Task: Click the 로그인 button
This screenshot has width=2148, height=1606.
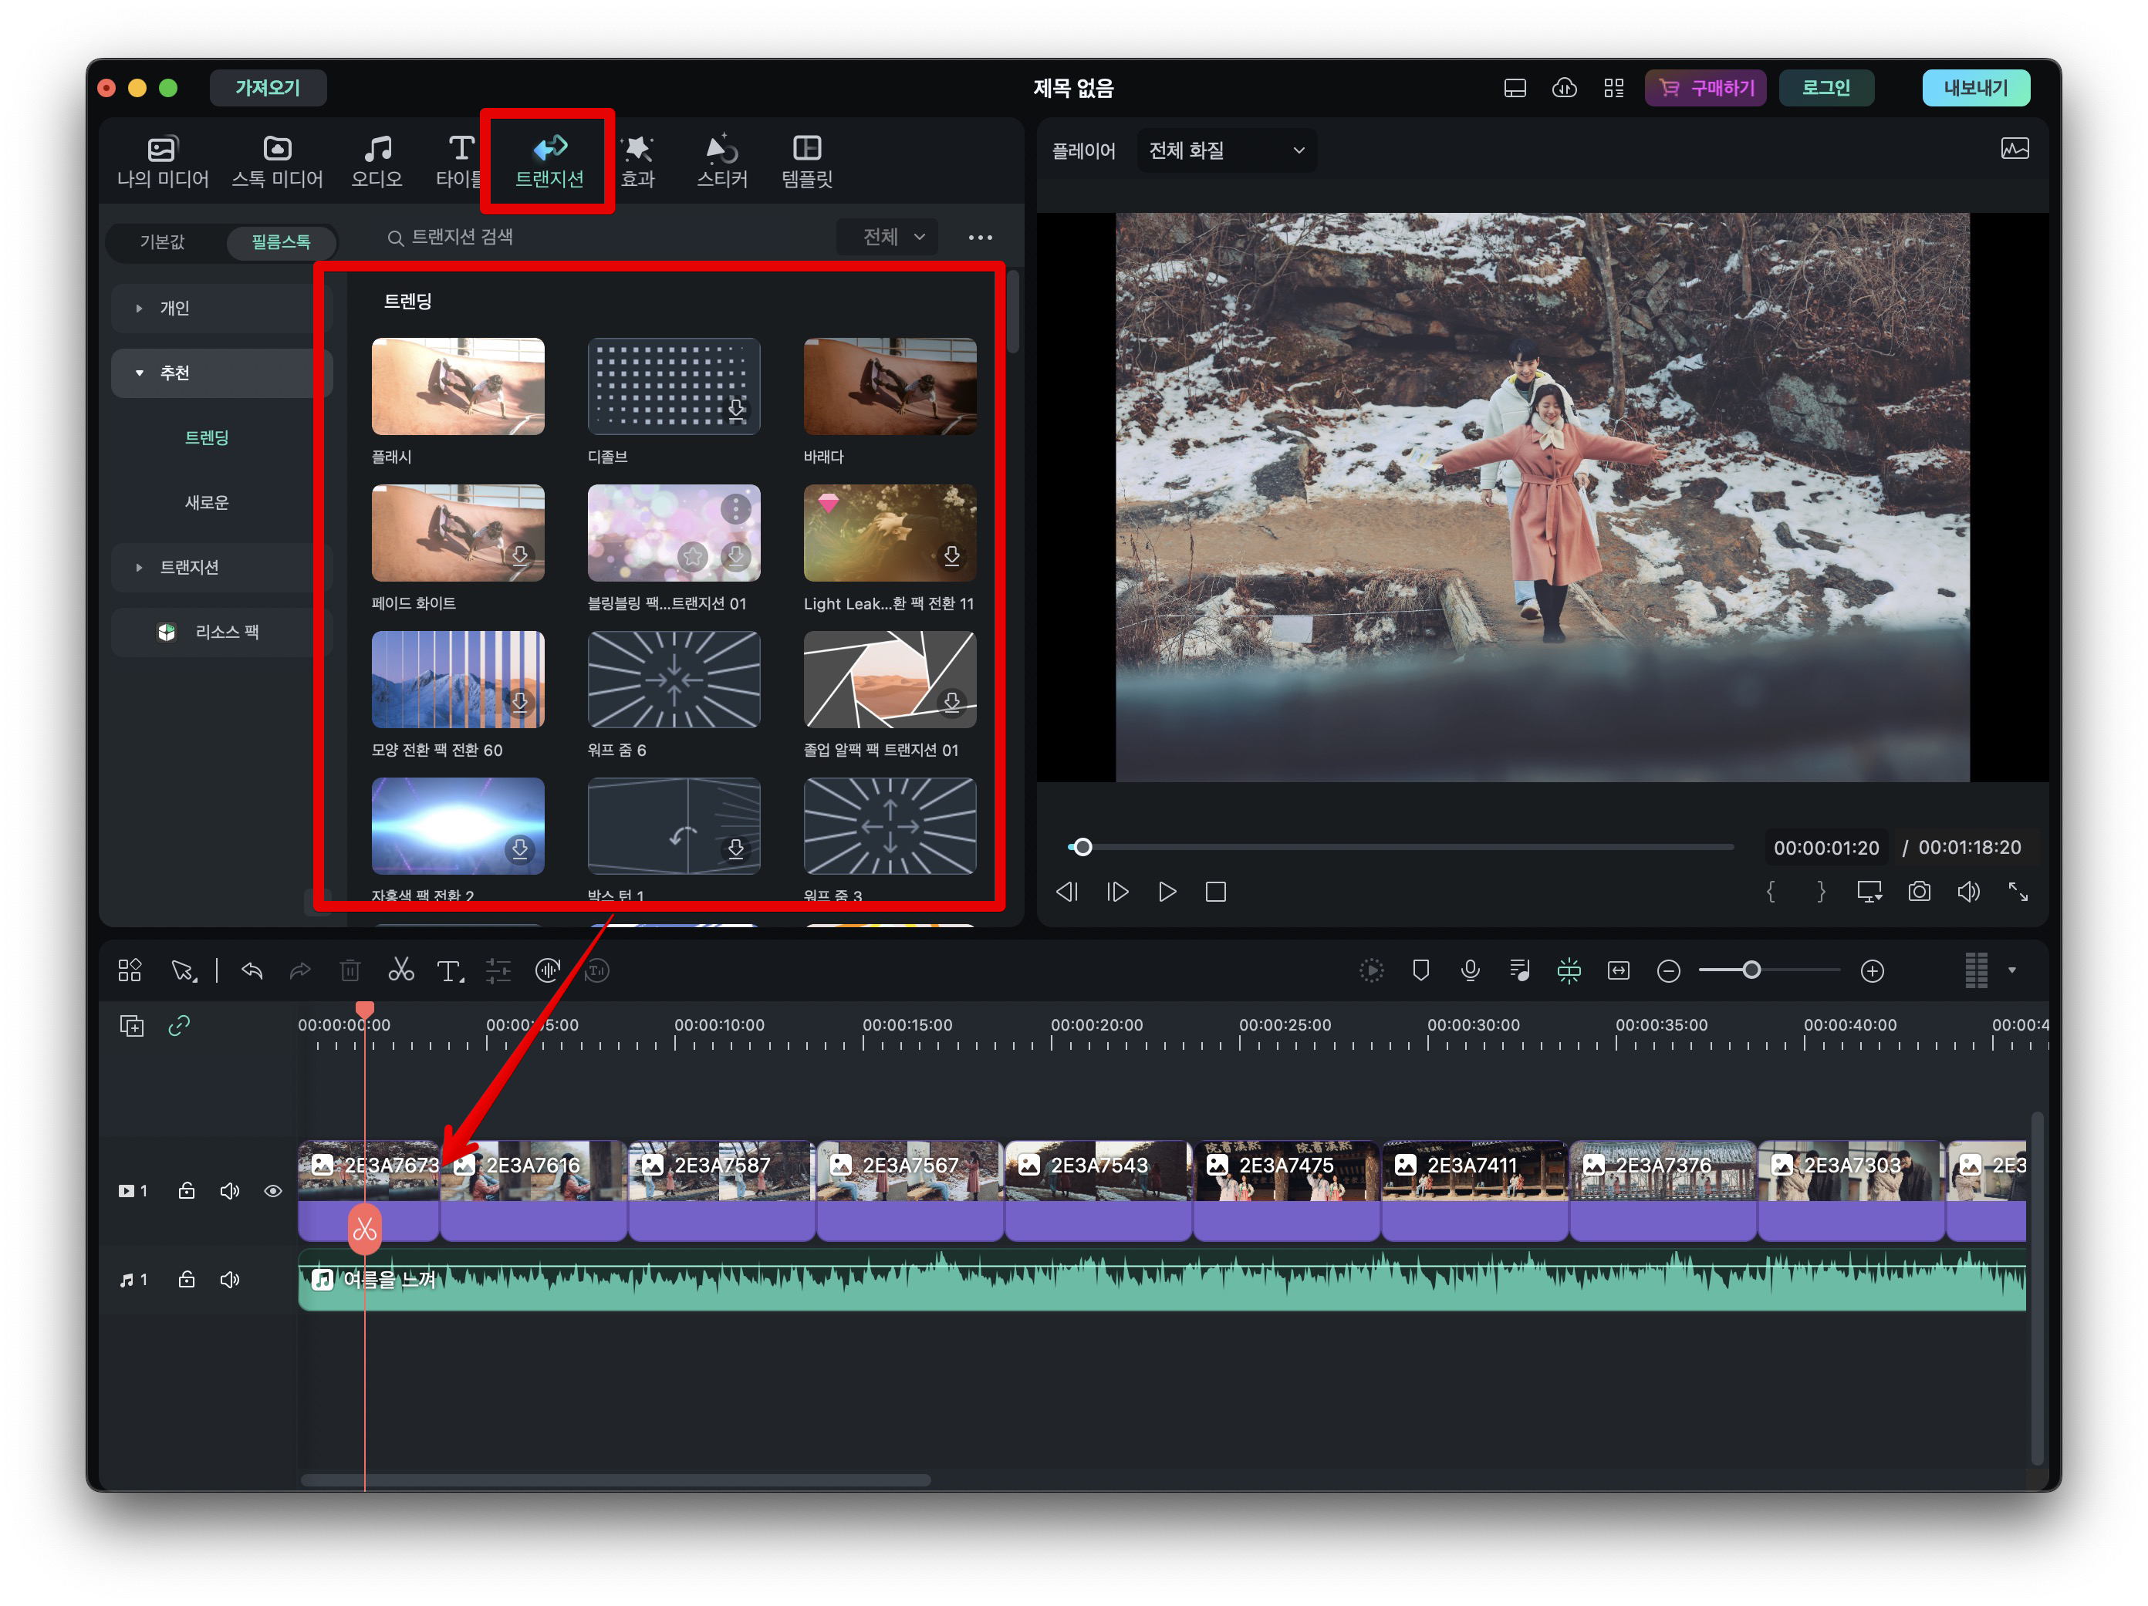Action: pos(1825,87)
